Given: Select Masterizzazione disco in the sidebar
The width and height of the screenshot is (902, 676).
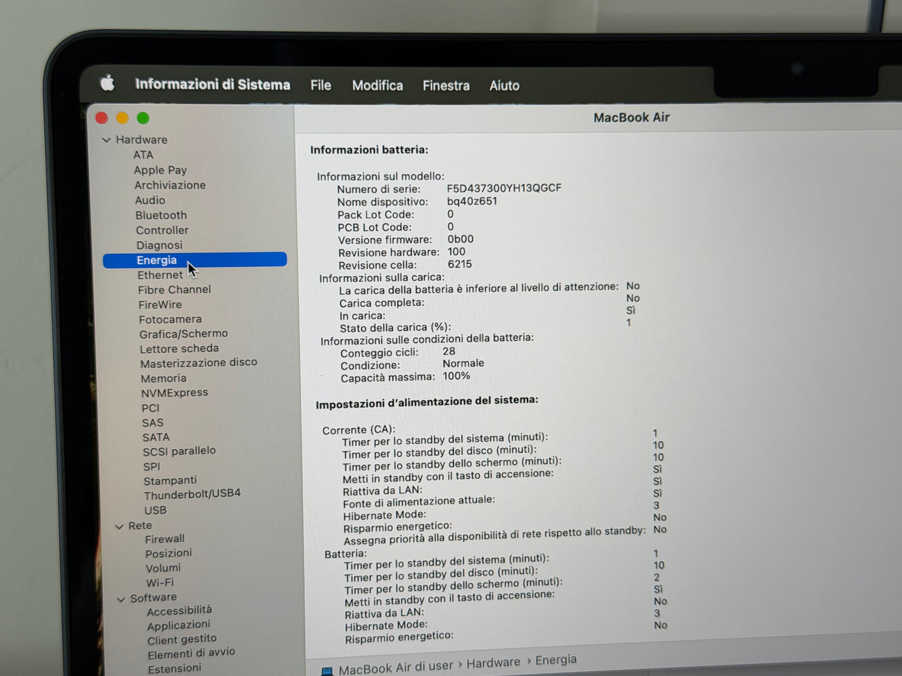Looking at the screenshot, I should click(x=199, y=363).
